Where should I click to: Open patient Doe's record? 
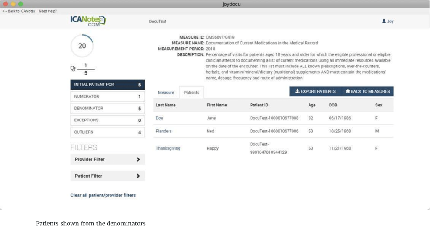click(159, 118)
